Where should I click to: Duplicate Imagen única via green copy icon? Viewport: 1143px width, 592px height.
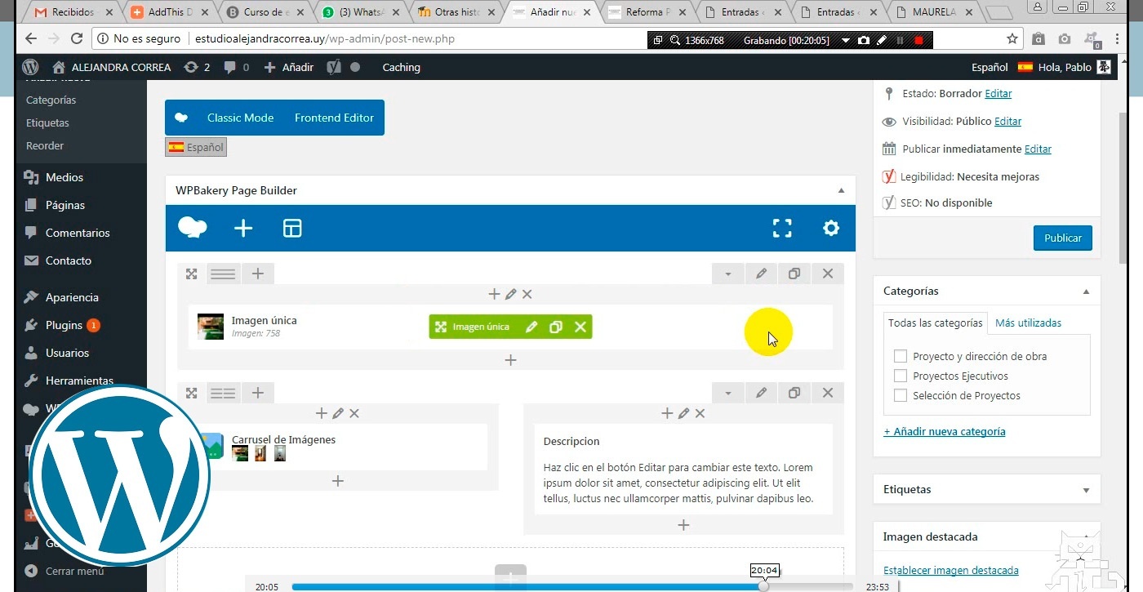point(556,327)
